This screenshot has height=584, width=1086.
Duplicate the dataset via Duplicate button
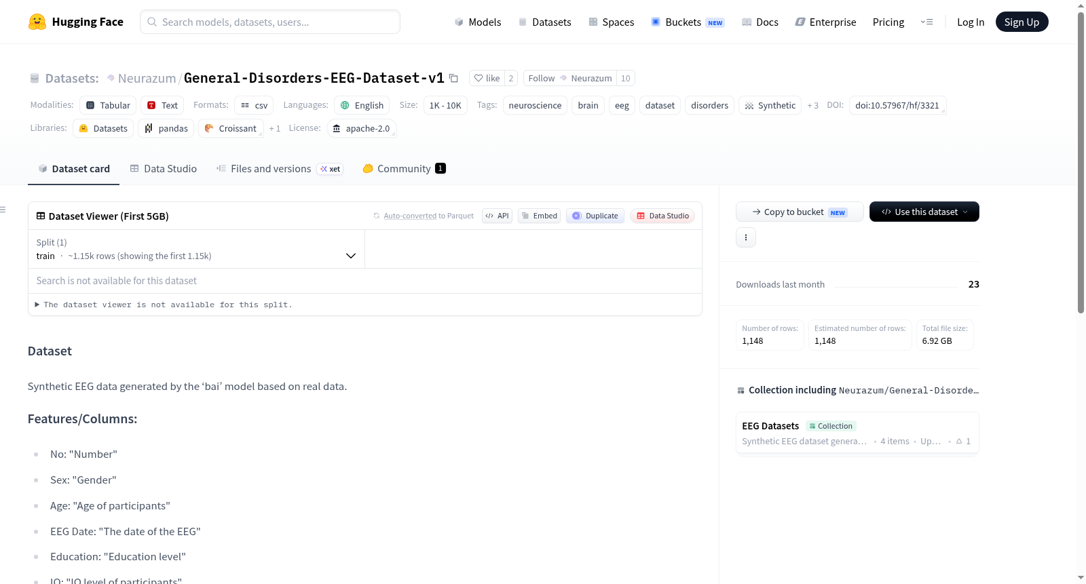coord(595,216)
